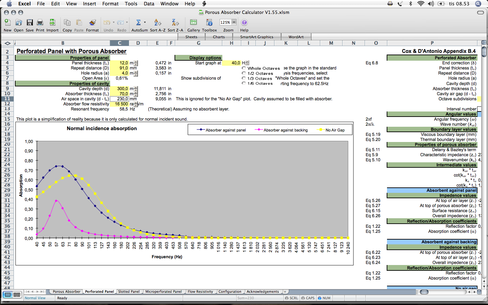Switch to Slotted Panel sheet tab
The image size is (488, 305).
[129, 291]
